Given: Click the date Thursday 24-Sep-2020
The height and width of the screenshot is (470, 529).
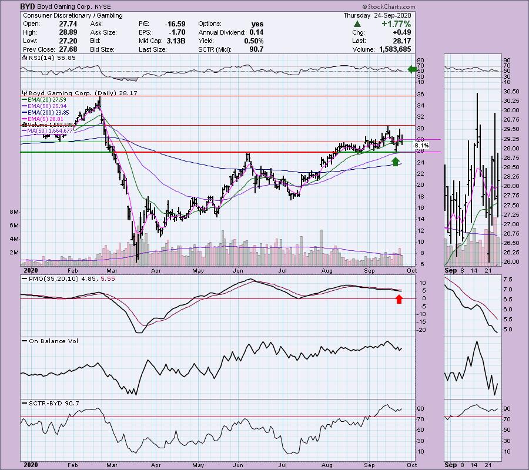Looking at the screenshot, I should (377, 15).
